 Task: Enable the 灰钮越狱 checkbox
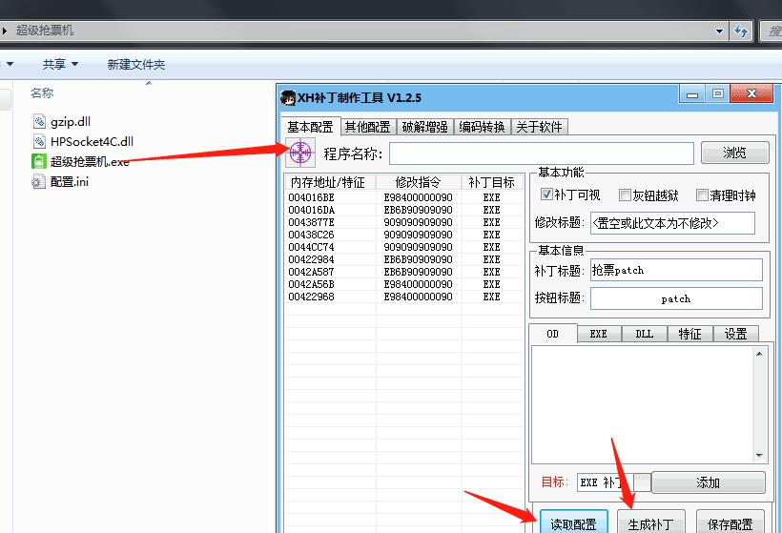point(625,195)
